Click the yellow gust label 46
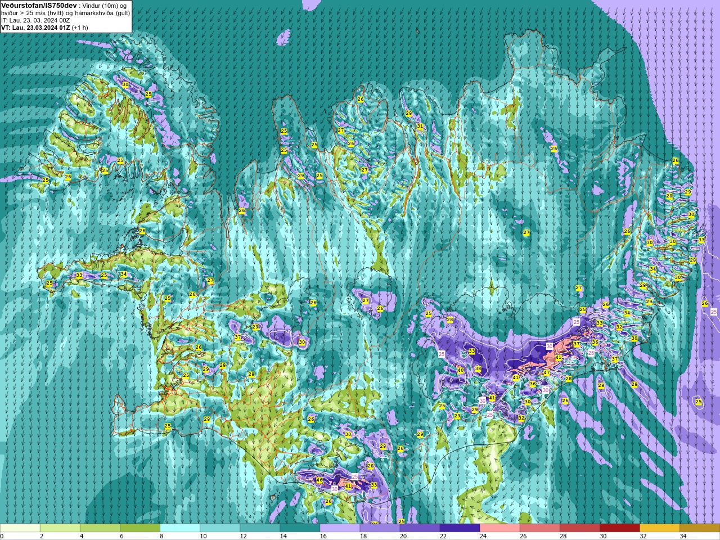Viewport: 720px width, 540px height. click(x=319, y=480)
